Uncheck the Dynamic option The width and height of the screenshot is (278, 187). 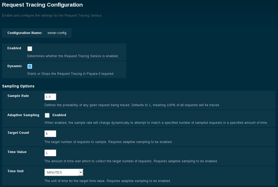[x=30, y=66]
